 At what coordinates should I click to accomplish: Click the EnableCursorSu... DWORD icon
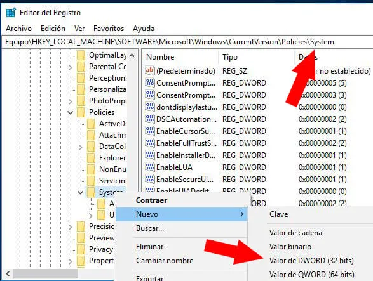click(150, 131)
